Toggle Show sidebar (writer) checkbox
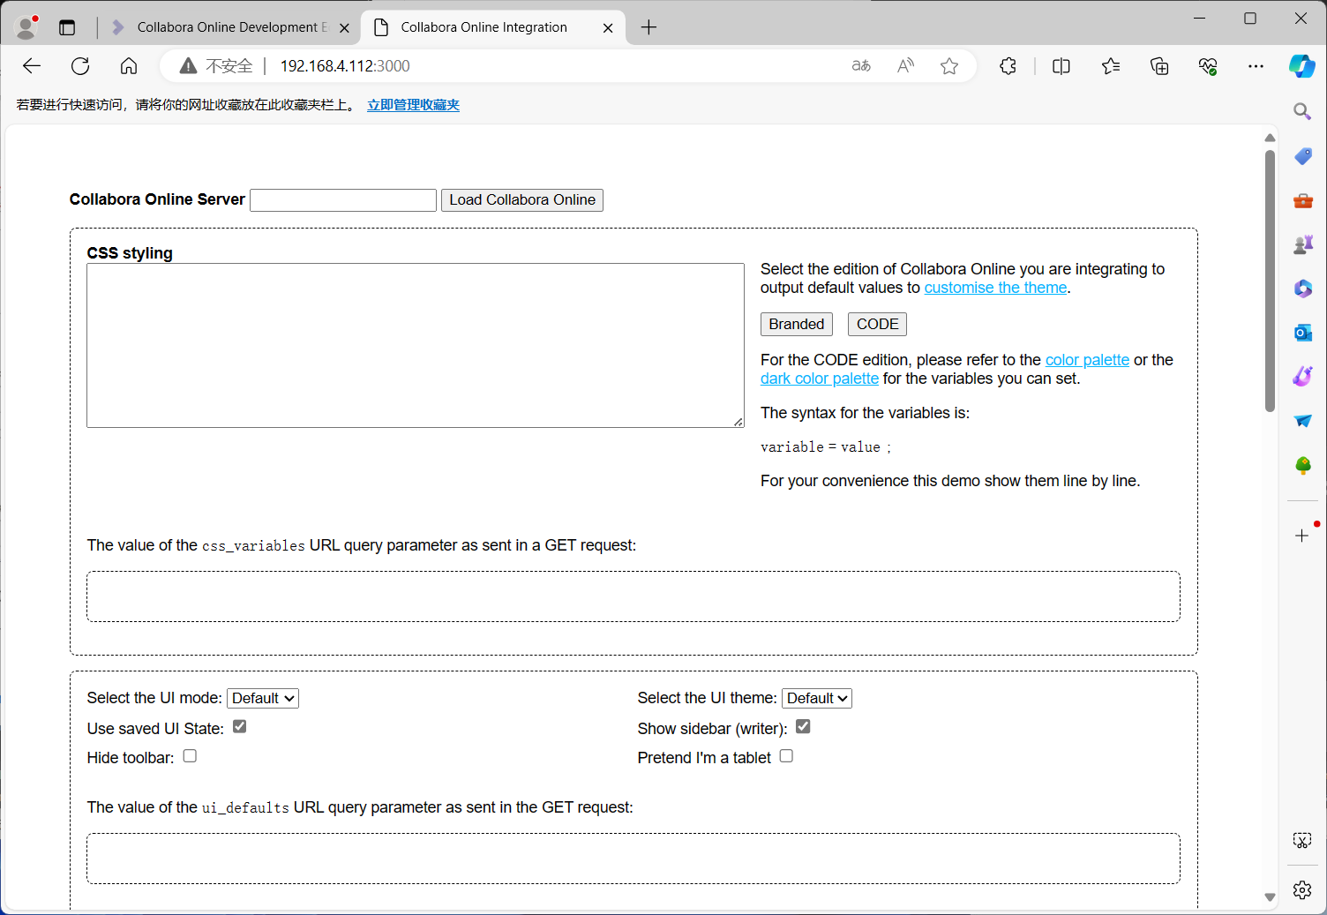The width and height of the screenshot is (1327, 915). coord(803,727)
